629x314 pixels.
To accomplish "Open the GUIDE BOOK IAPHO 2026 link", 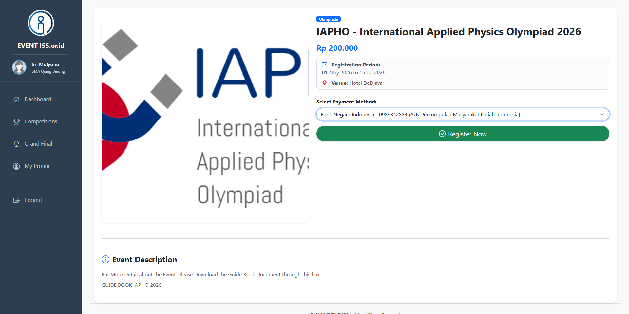I will (131, 285).
